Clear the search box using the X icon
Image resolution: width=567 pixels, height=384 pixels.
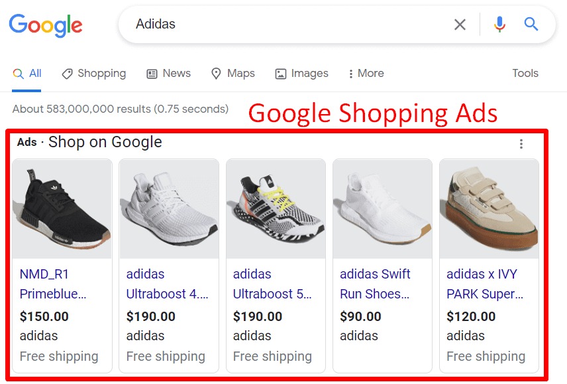tap(460, 24)
